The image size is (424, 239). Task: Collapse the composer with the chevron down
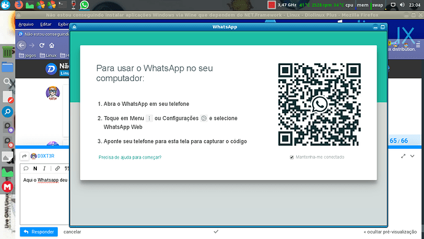[x=412, y=156]
